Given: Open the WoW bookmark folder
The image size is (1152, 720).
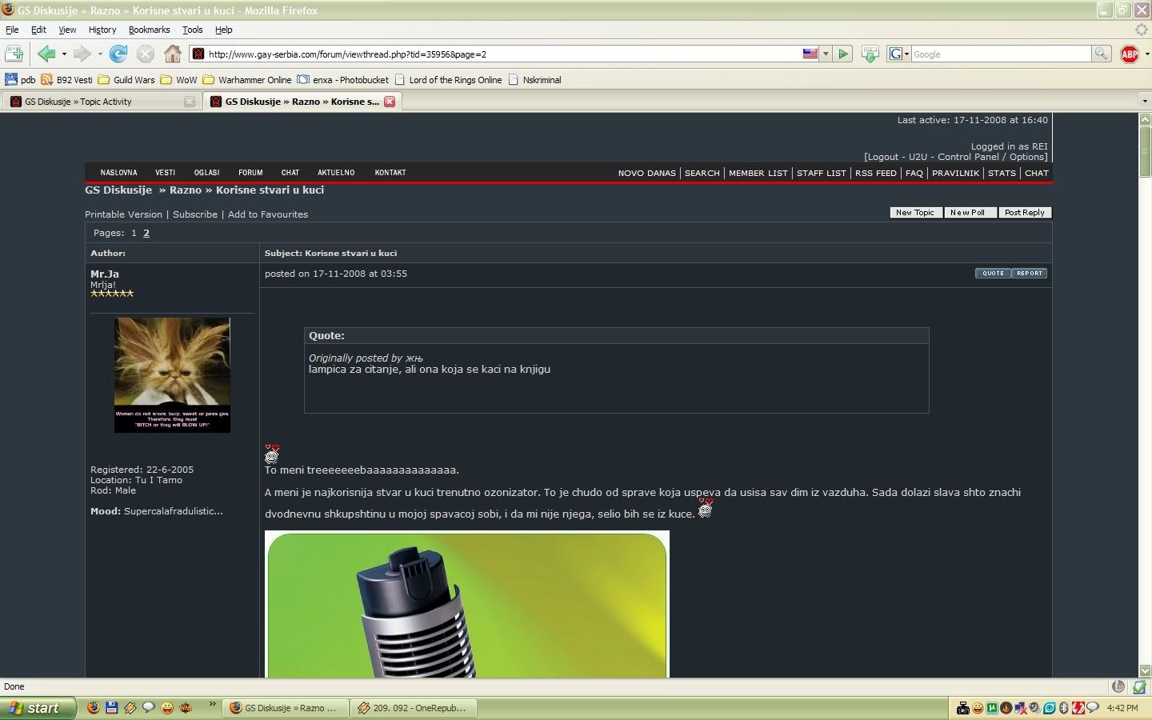Looking at the screenshot, I should point(178,79).
